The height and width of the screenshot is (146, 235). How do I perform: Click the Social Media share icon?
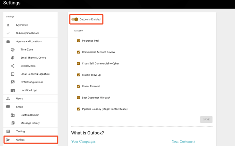pyautogui.click(x=13, y=66)
